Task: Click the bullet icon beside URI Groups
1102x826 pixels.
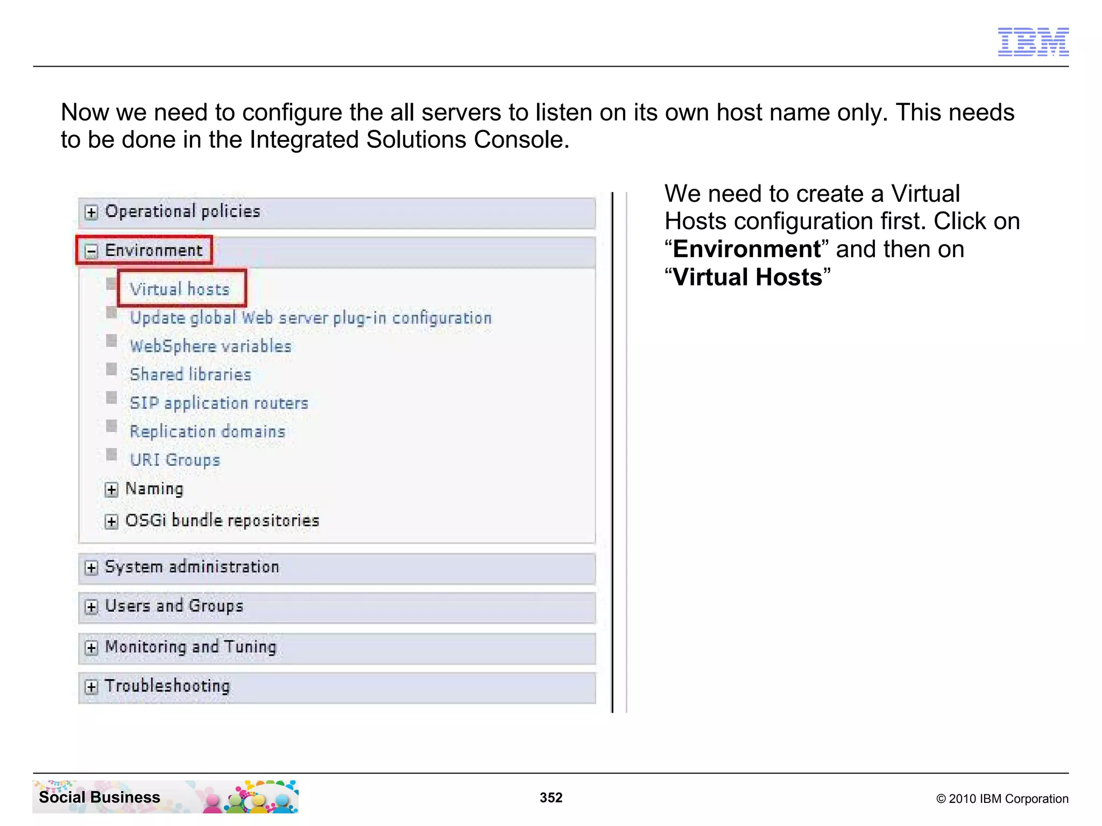Action: [111, 454]
